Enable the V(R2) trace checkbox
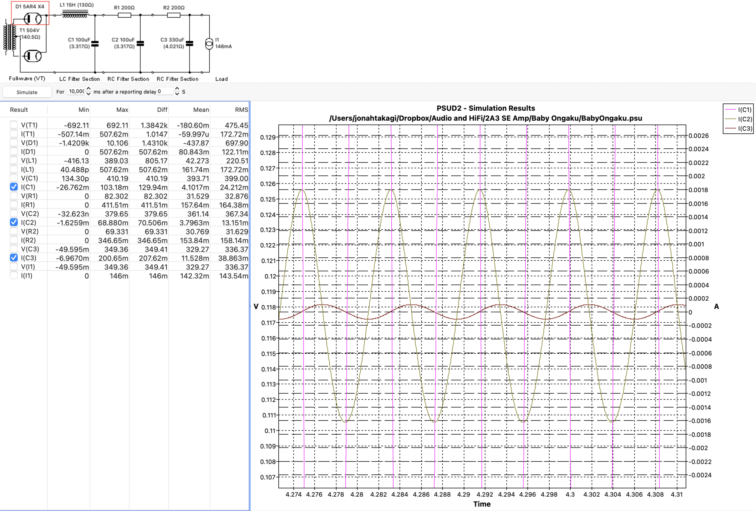The image size is (756, 511). (14, 231)
